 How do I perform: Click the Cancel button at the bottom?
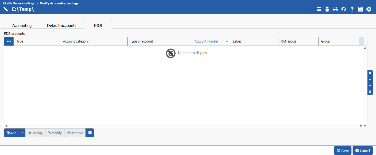click(x=362, y=151)
